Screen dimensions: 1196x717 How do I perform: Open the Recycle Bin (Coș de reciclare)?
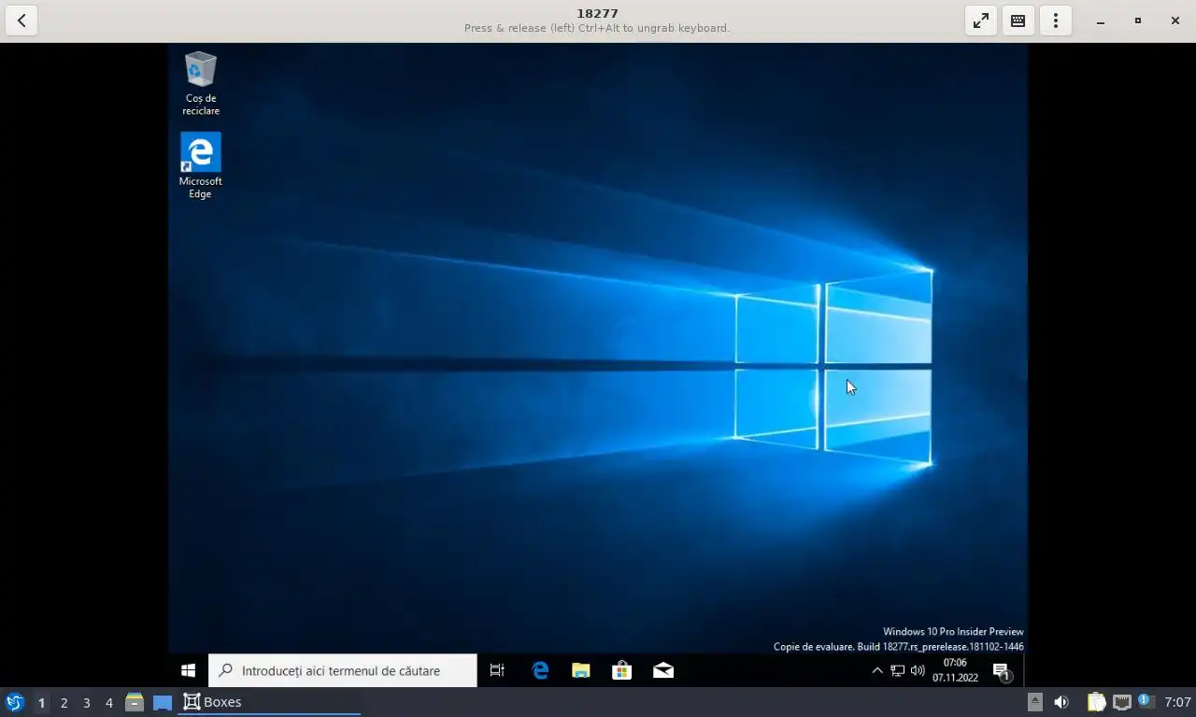tap(200, 83)
